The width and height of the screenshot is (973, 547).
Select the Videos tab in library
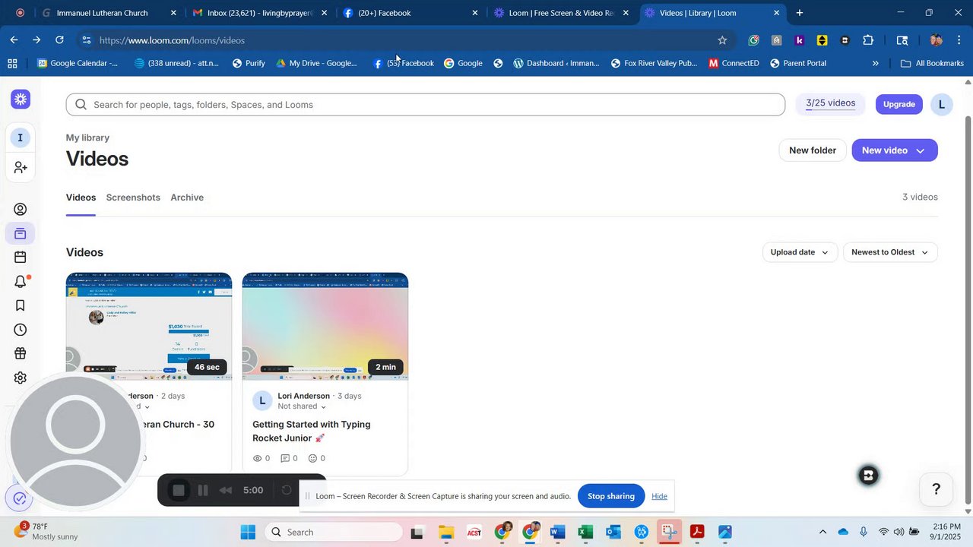tap(81, 198)
